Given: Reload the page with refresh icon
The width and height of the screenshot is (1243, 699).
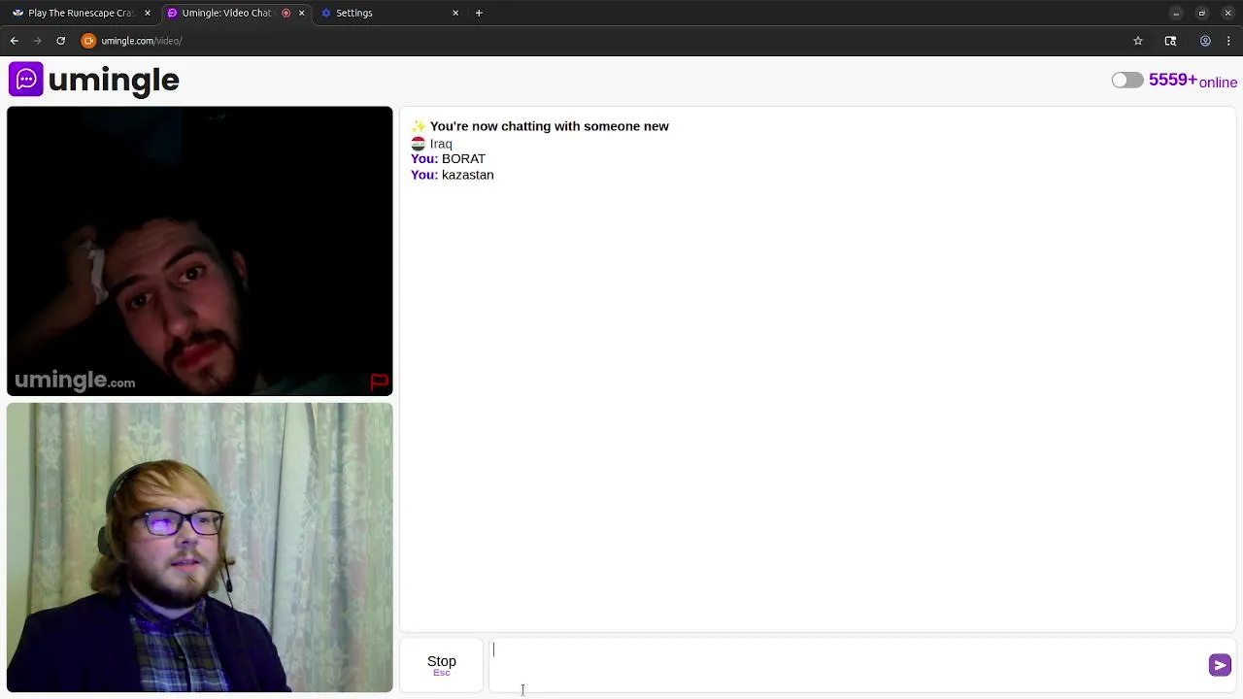Looking at the screenshot, I should pyautogui.click(x=60, y=41).
